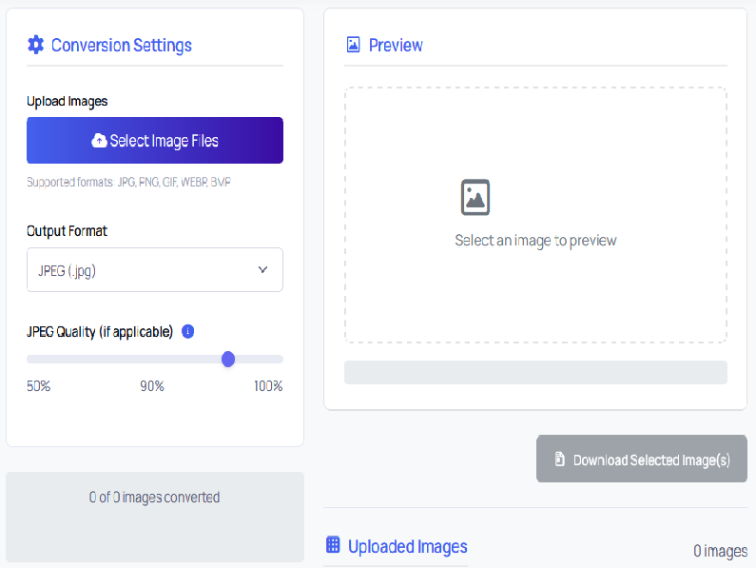Click the cloud upload icon on Select button

point(99,141)
